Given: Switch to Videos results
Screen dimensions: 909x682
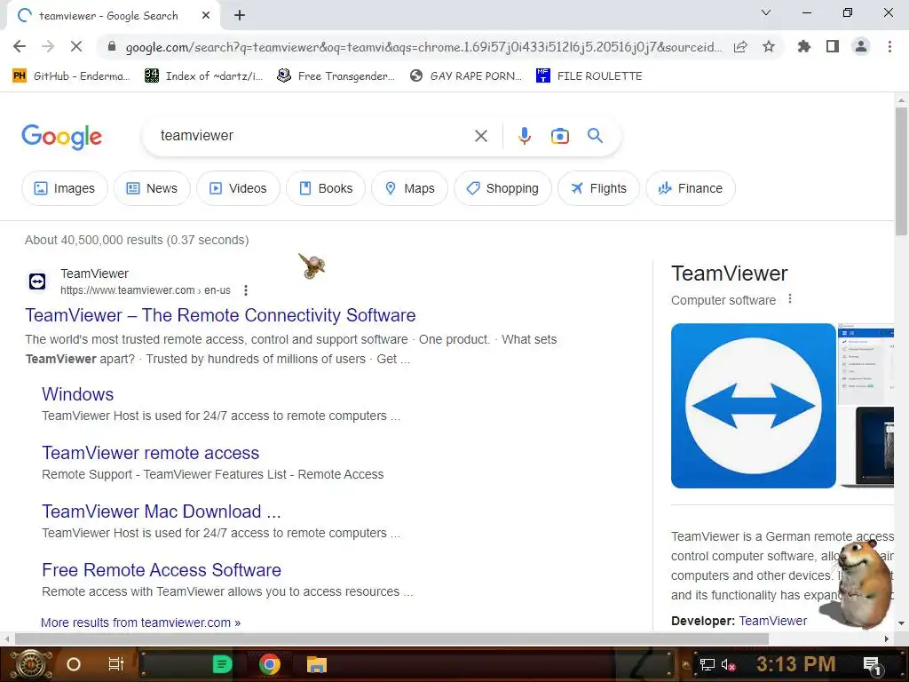Looking at the screenshot, I should [238, 188].
